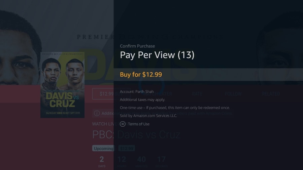This screenshot has width=303, height=170.
Task: Click the Premier Boxing Champions banner text
Action: 150,37
